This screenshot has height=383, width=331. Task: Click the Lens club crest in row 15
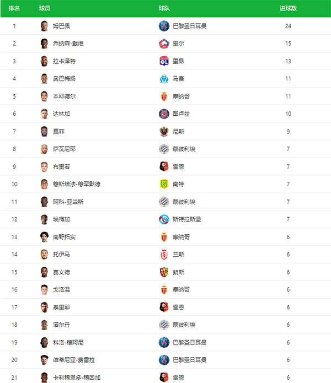pyautogui.click(x=164, y=272)
